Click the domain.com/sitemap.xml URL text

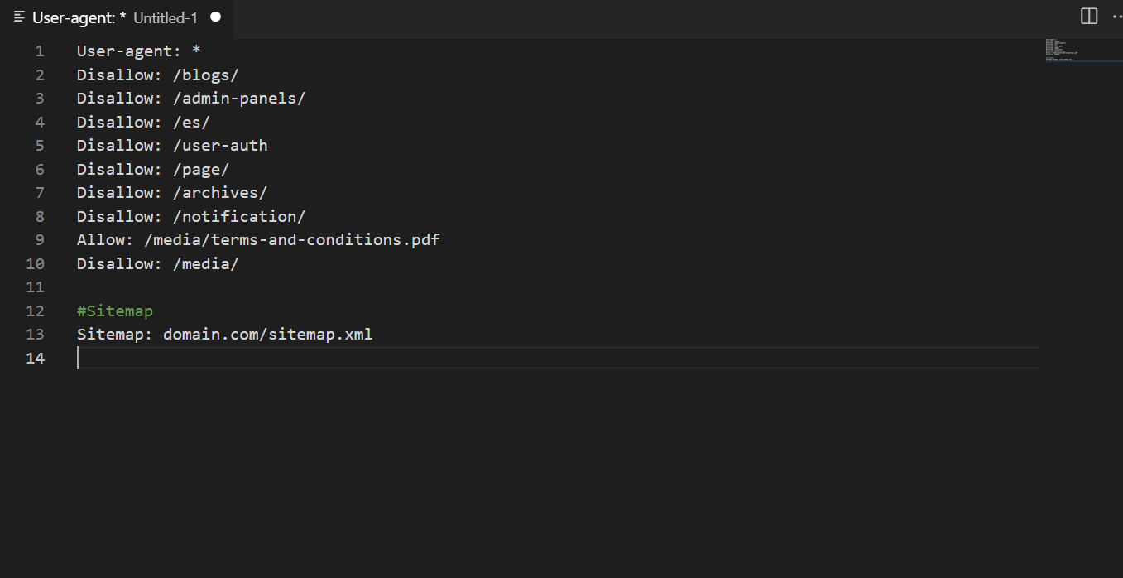click(x=267, y=335)
